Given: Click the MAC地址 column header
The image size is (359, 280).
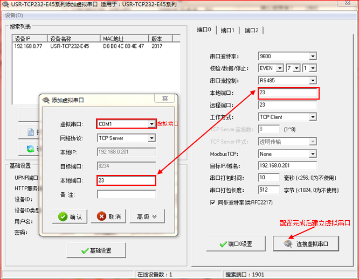Looking at the screenshot, I should tap(125, 38).
